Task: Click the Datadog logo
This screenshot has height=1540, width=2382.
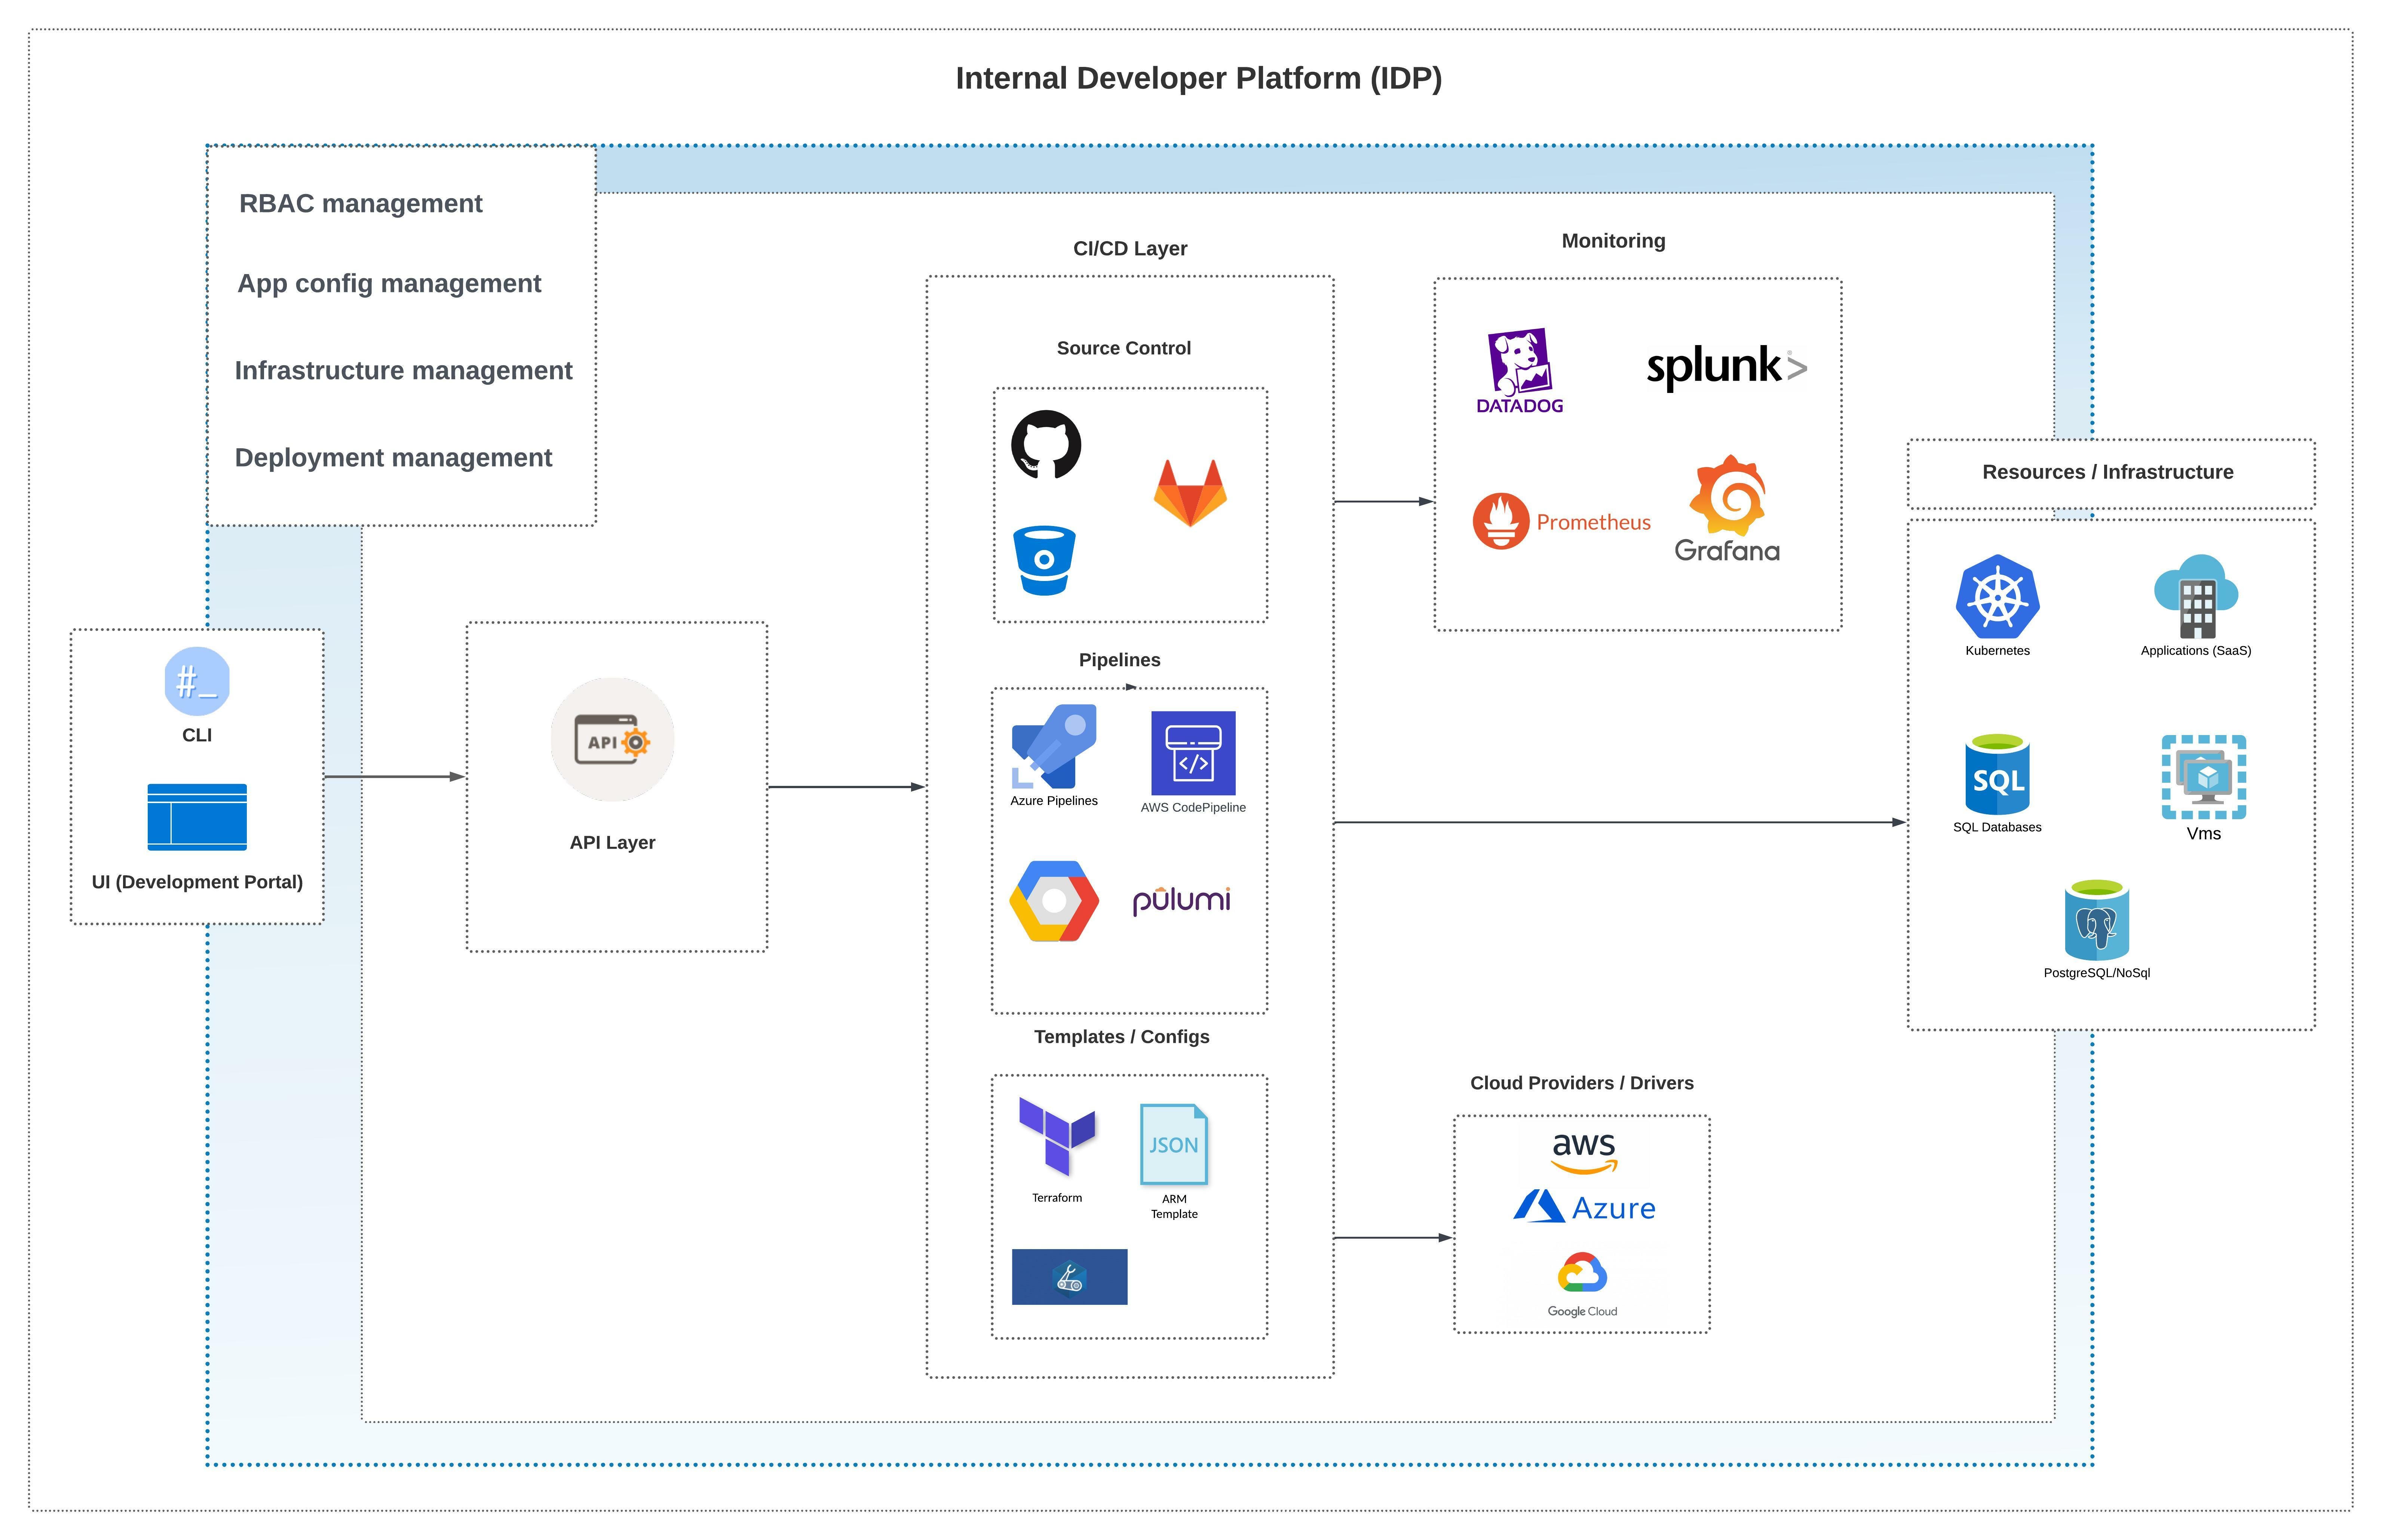Action: 1519,370
